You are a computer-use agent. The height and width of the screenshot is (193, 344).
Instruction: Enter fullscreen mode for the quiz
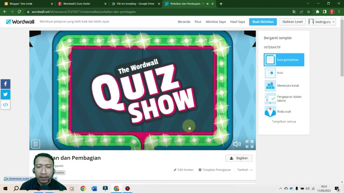coord(249,144)
